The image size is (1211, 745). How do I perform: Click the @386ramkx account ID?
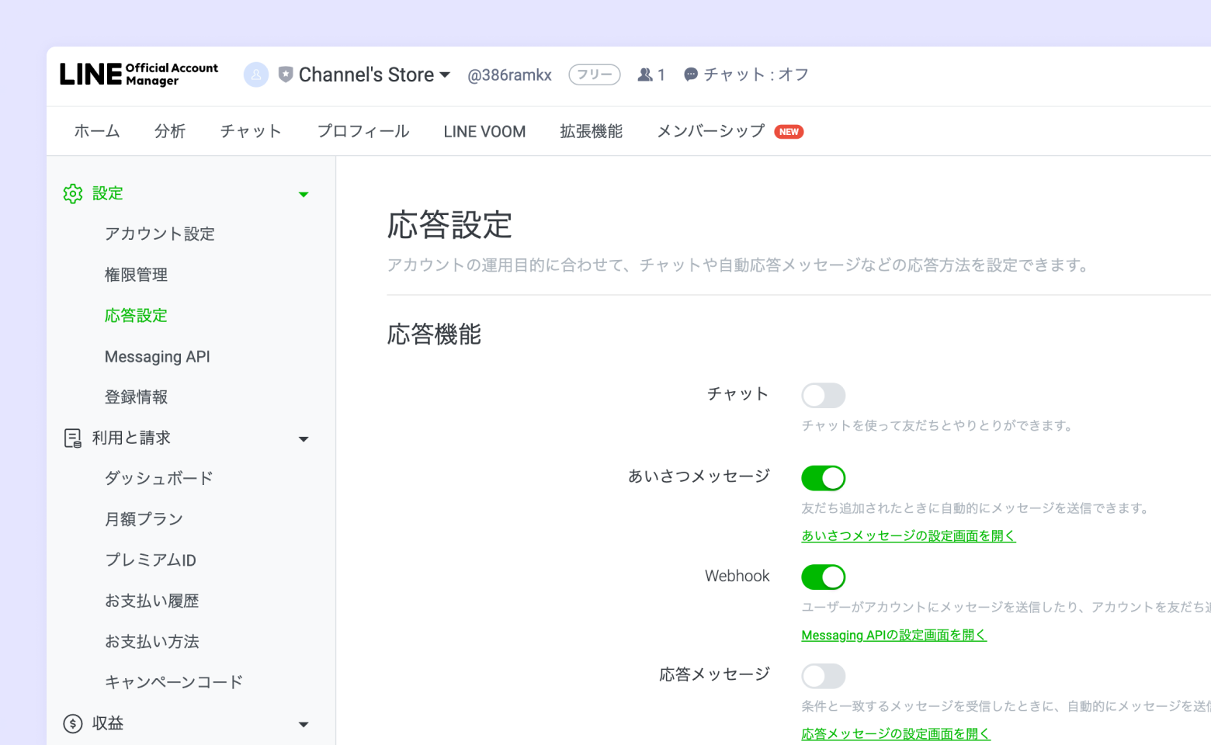point(509,75)
